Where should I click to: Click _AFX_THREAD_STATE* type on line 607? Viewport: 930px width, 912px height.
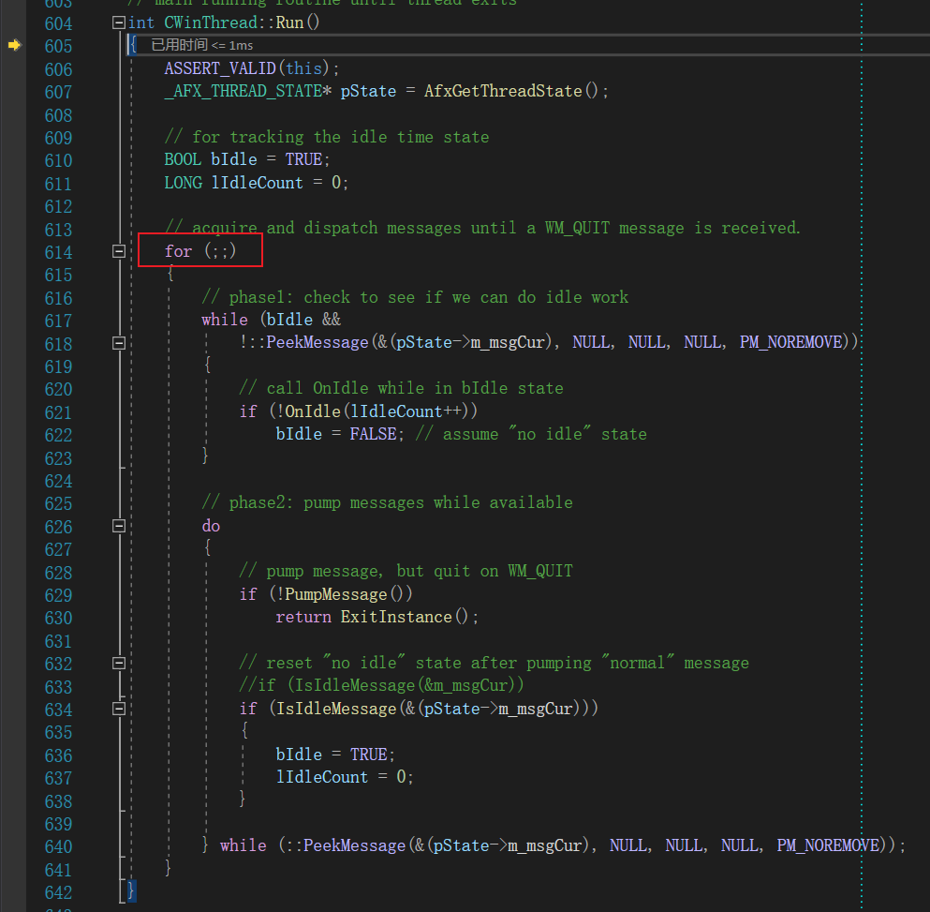click(248, 92)
